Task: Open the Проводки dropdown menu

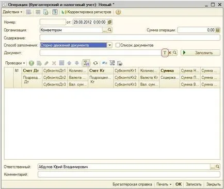Action: click(15, 63)
